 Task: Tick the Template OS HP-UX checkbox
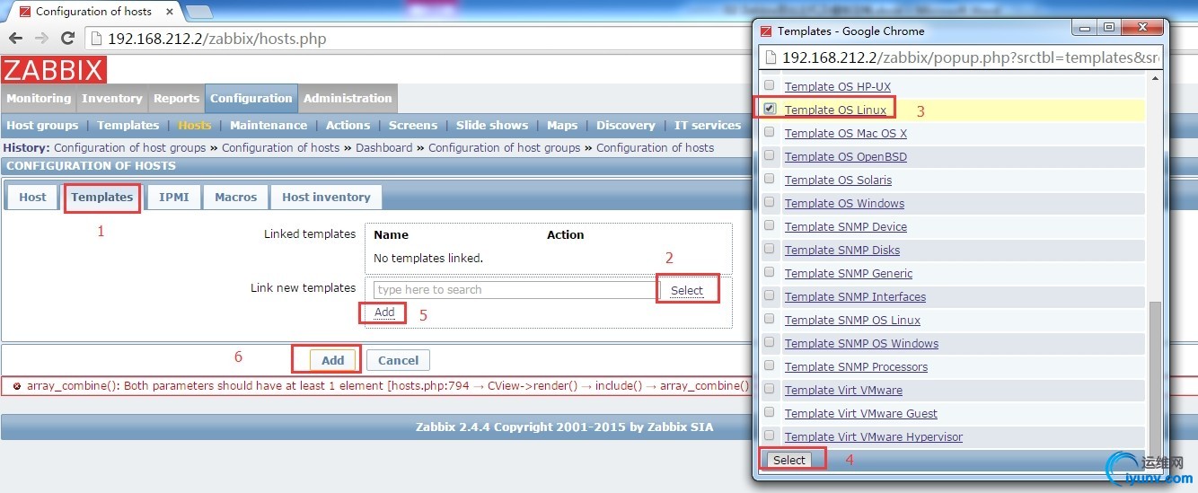pos(769,85)
